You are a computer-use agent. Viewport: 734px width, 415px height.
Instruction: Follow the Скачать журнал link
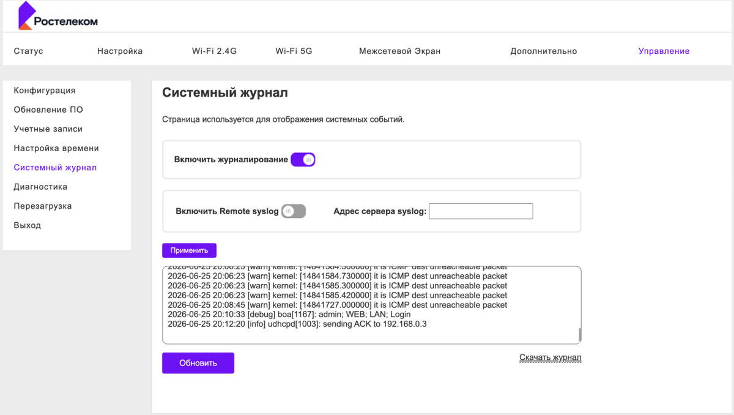[x=550, y=357]
